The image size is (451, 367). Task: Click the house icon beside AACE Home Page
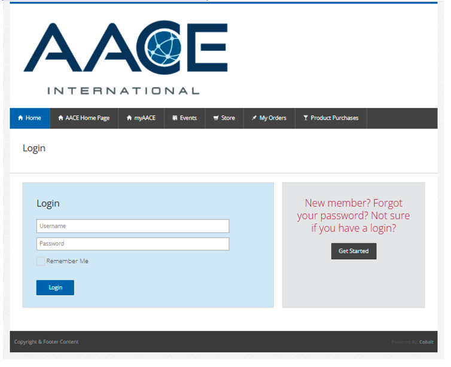(x=60, y=118)
